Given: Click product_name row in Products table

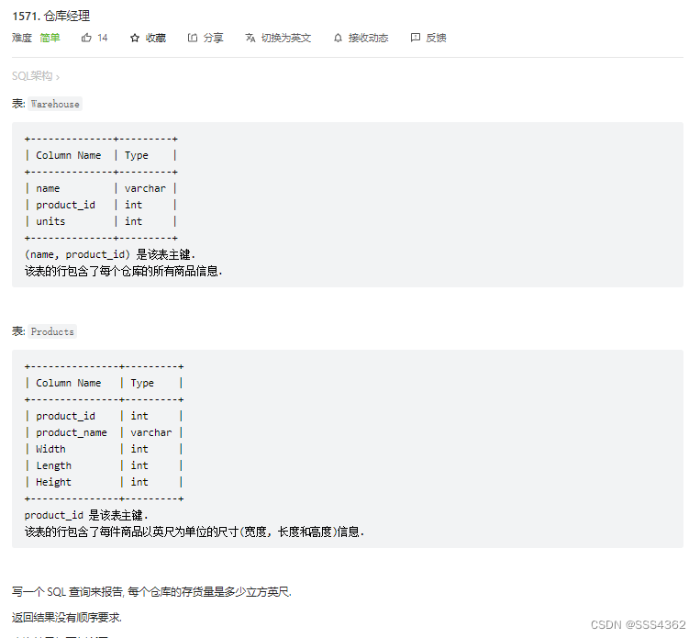Looking at the screenshot, I should 104,432.
